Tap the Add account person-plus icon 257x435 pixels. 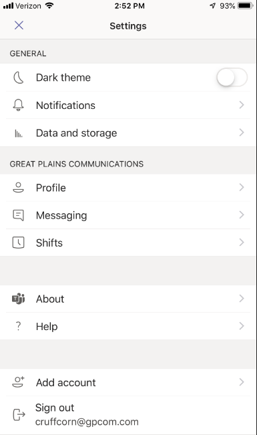(18, 382)
